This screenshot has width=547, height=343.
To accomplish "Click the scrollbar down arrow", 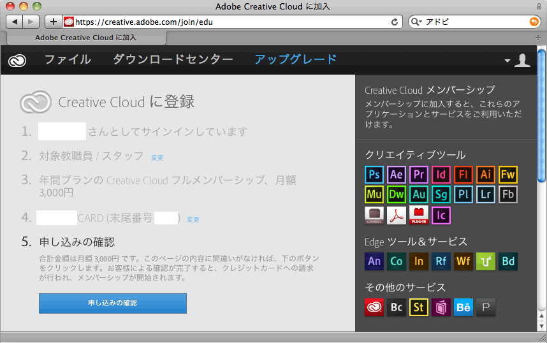I will [541, 326].
